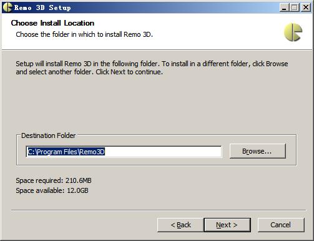
Task: Click 'Setup will install Remo 3D' instruction text
Action: coord(152,67)
